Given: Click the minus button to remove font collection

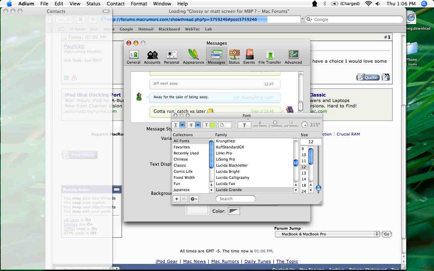Looking at the screenshot, I should pyautogui.click(x=184, y=199).
